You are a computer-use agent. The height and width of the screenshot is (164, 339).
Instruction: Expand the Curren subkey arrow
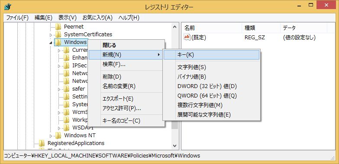point(59,50)
